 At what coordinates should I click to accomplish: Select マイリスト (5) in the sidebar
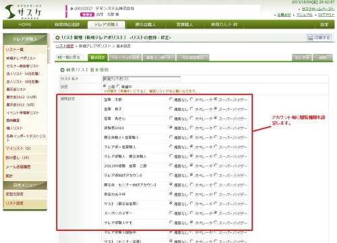(x=18, y=148)
